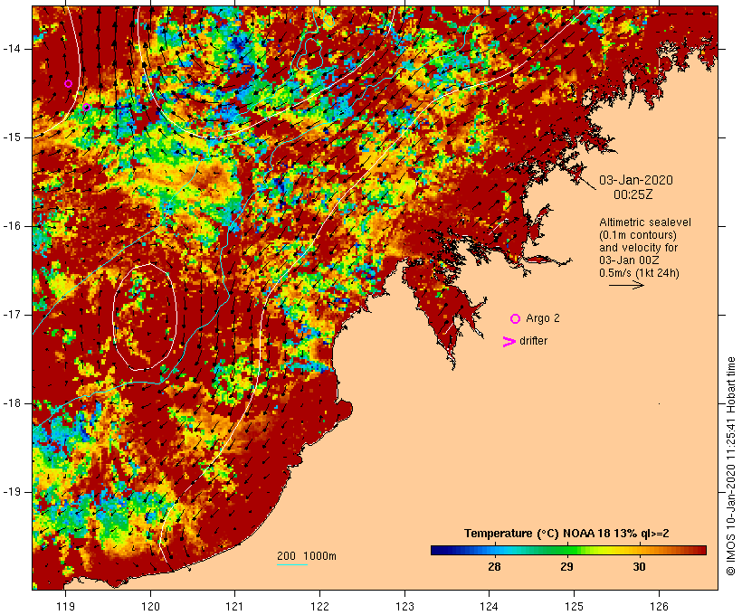Screen dimensions: 742x615
Task: Click the longitude axis label 123
Action: coord(404,606)
